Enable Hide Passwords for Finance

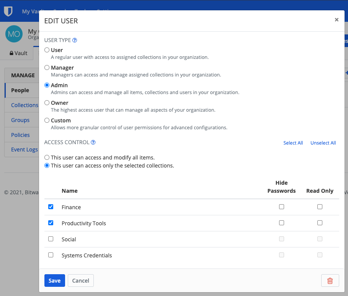click(x=281, y=207)
